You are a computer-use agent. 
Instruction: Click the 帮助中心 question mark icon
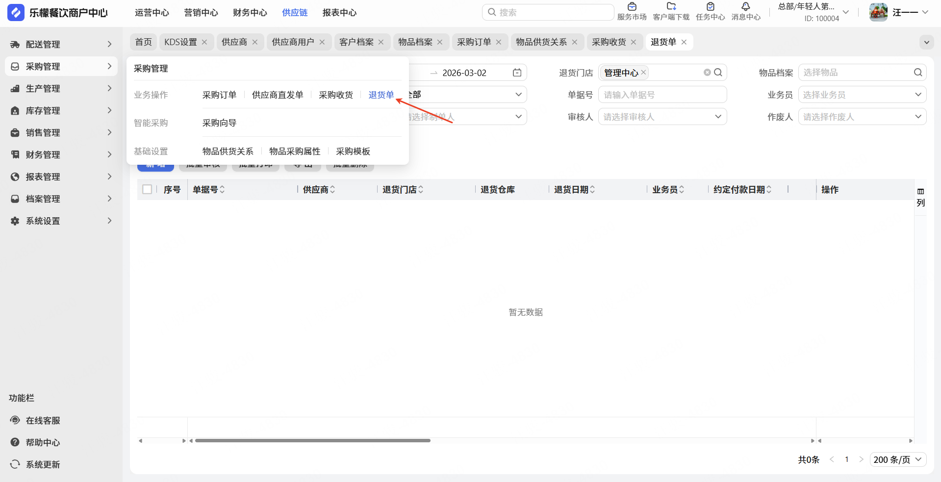click(15, 442)
